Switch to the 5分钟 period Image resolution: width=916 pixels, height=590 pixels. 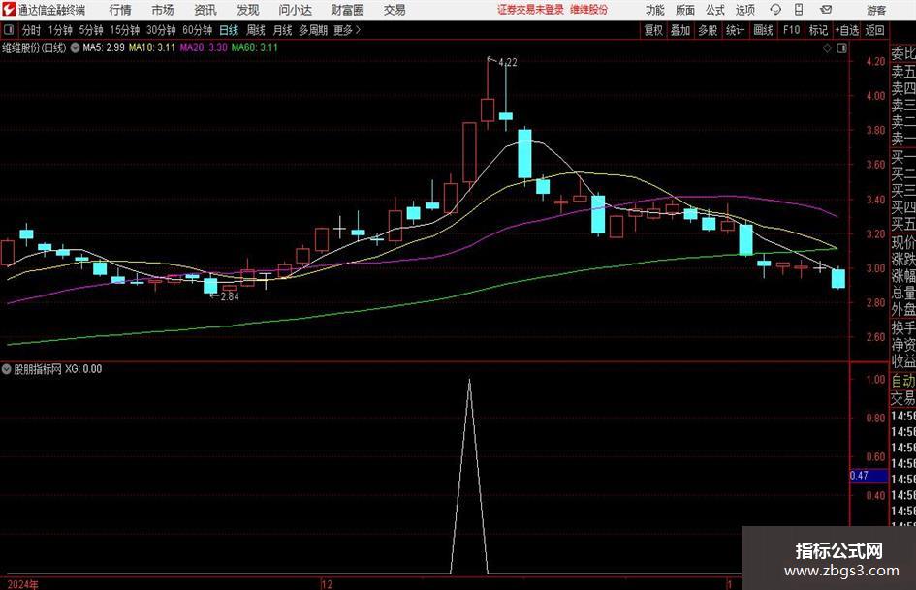click(91, 30)
